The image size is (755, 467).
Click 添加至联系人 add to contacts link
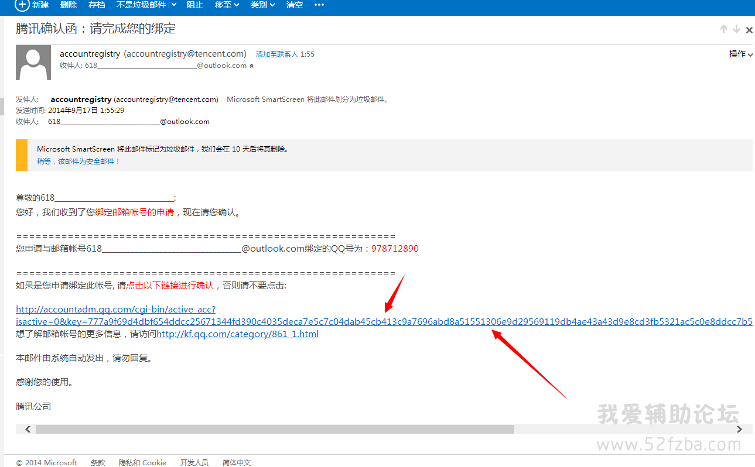point(277,54)
